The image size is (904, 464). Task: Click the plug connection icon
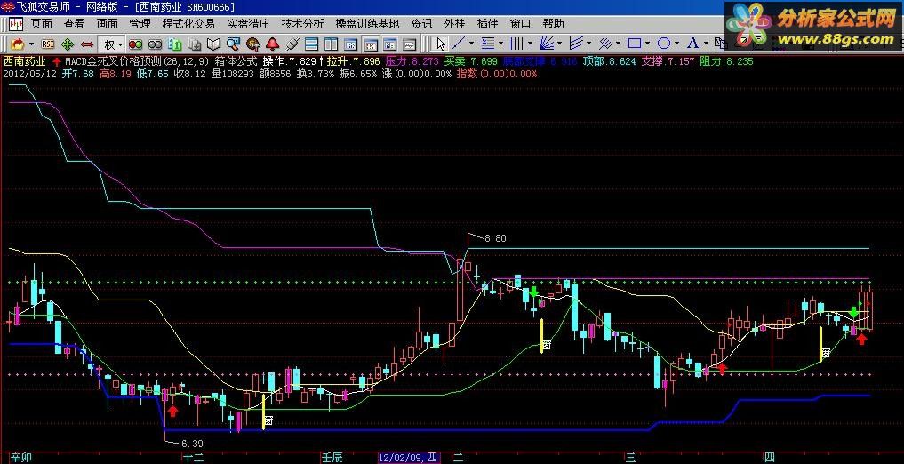tap(292, 44)
